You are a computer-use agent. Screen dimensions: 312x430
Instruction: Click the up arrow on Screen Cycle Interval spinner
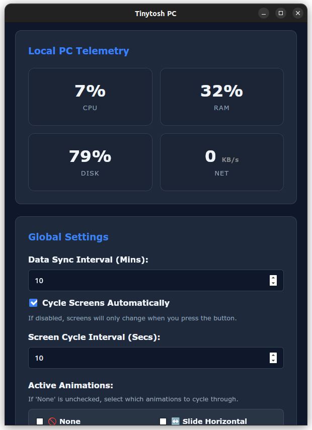(x=273, y=355)
